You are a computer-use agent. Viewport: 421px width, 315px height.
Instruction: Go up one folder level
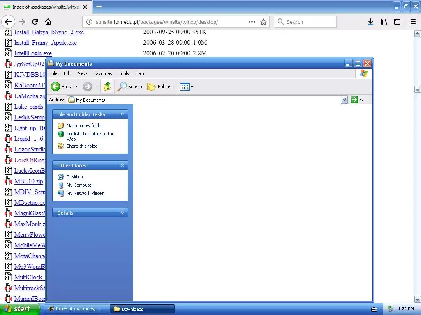107,87
